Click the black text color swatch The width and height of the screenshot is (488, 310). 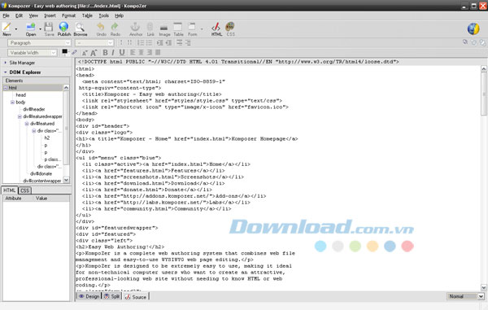tap(65, 52)
